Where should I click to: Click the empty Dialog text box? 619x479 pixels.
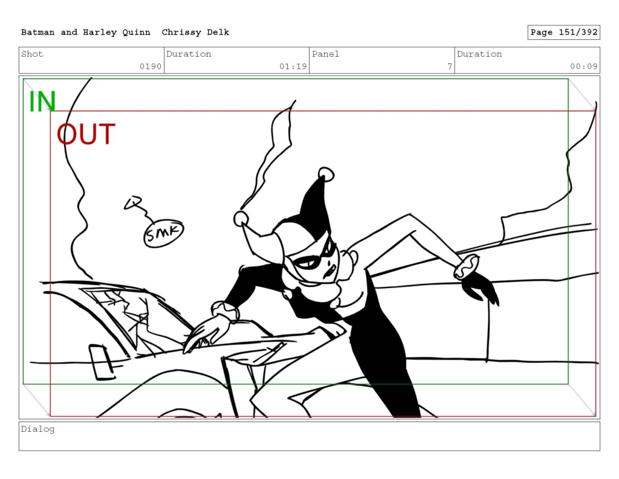309,436
